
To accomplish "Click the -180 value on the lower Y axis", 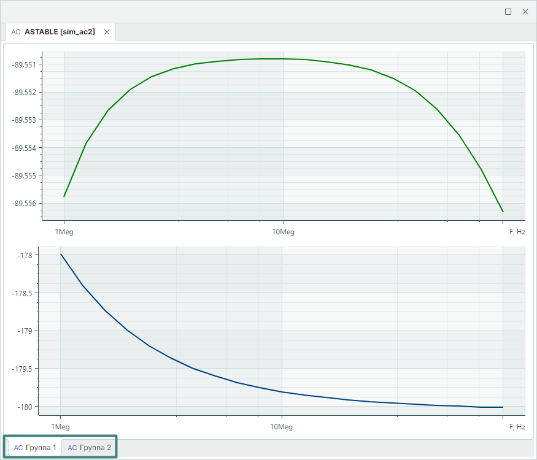I will [x=28, y=407].
